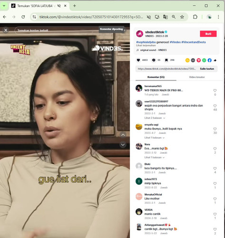Viewport: 225px width, 238px height.
Task: Like the 'Like mother' comment
Action: coord(215,199)
